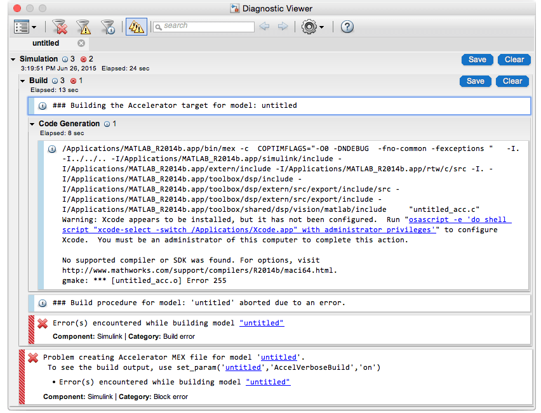Click Elapsed: 8 sec text
The width and height of the screenshot is (541, 413).
(x=62, y=133)
